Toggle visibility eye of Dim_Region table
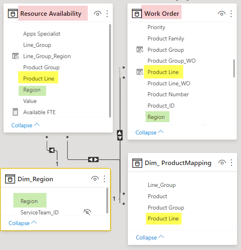This screenshot has height=250, width=241. tap(95, 179)
